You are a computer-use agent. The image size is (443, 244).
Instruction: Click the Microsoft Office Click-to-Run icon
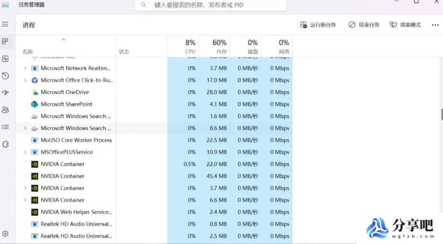35,80
